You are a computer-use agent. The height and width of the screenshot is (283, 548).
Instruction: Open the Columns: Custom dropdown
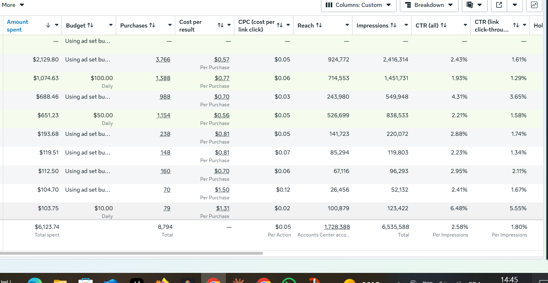358,5
